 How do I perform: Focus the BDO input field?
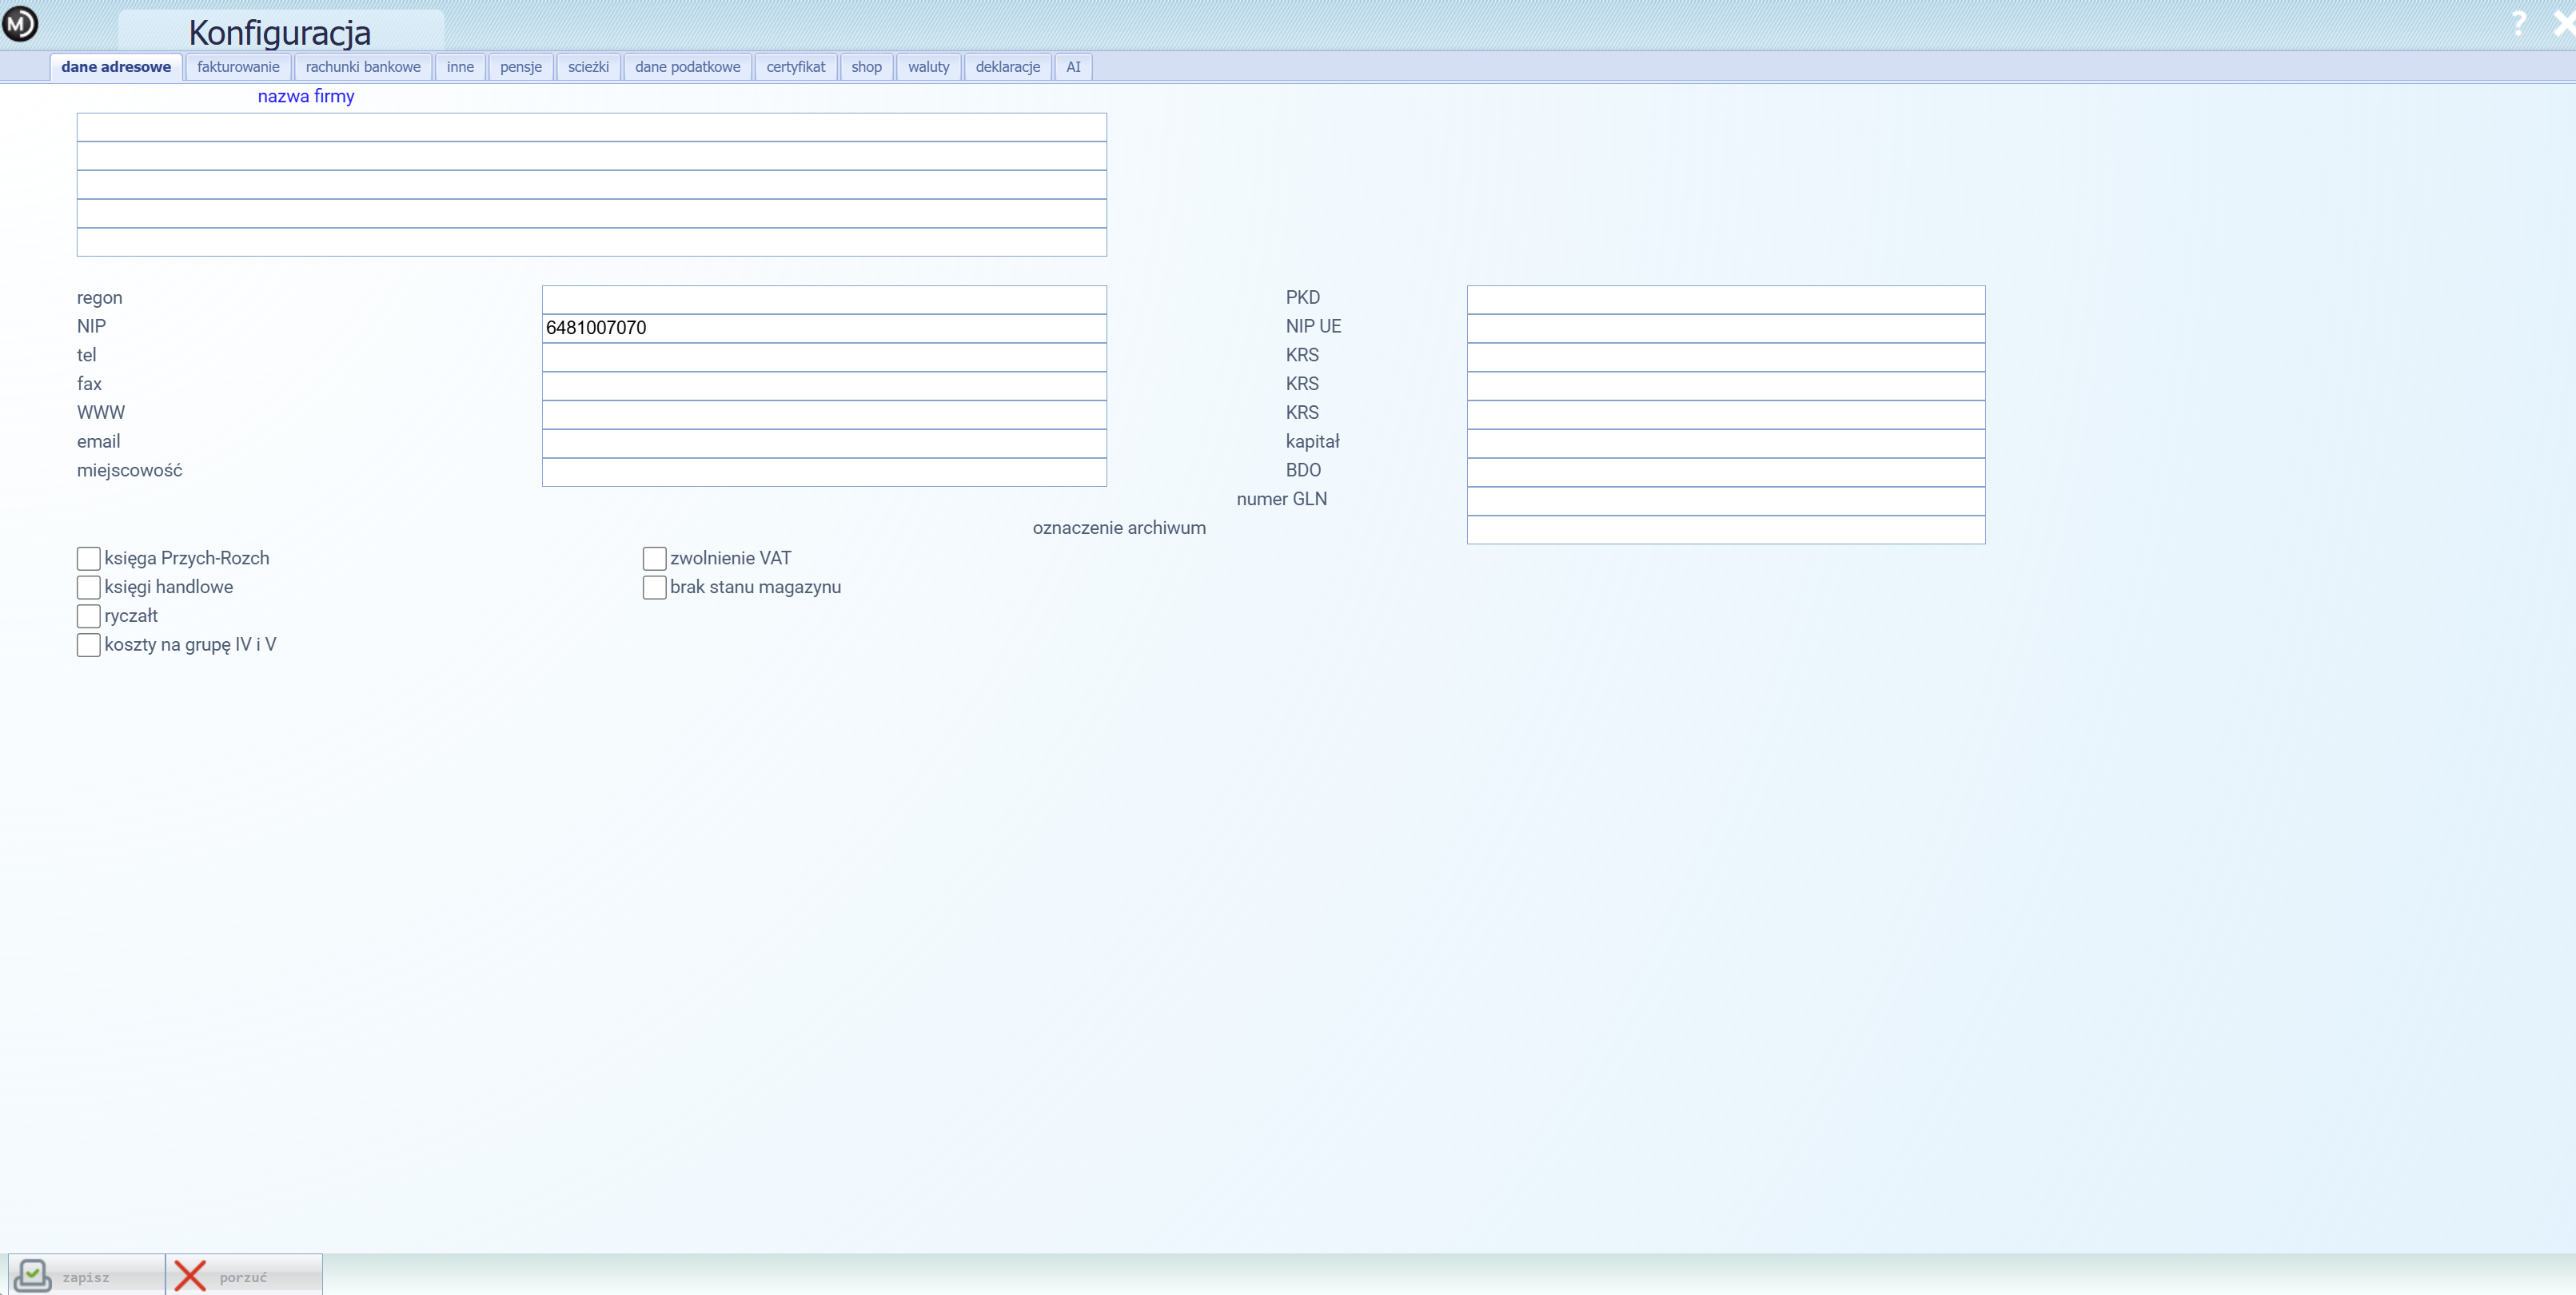(1726, 472)
